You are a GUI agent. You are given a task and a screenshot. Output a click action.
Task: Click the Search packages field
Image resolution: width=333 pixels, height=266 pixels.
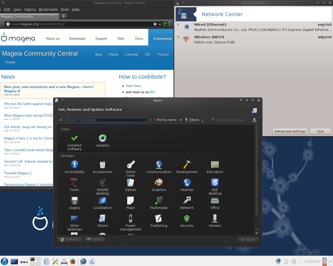[107, 120]
